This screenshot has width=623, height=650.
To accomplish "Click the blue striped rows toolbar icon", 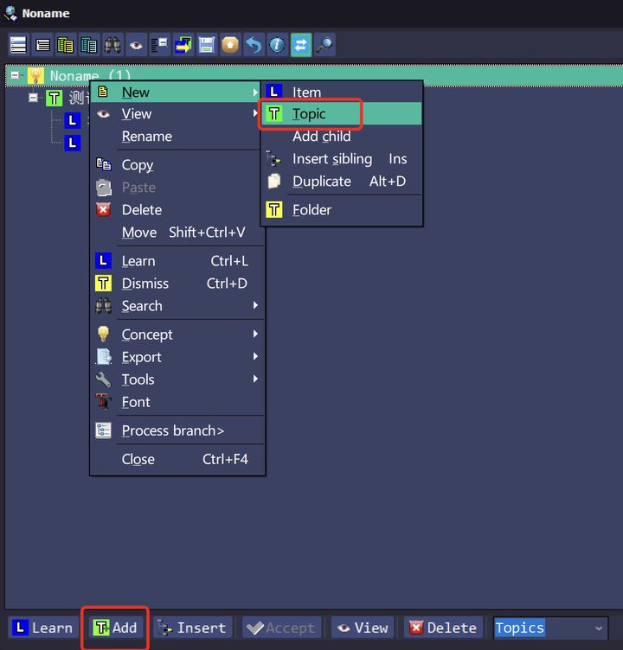I will (18, 45).
